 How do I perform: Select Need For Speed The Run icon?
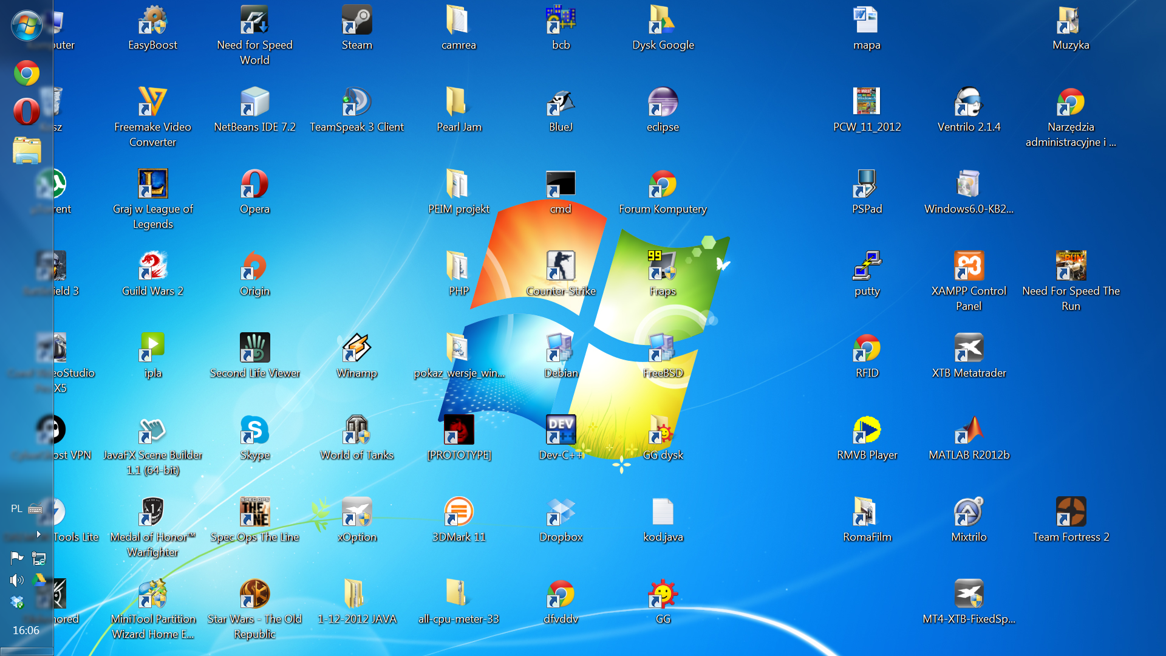[1071, 281]
